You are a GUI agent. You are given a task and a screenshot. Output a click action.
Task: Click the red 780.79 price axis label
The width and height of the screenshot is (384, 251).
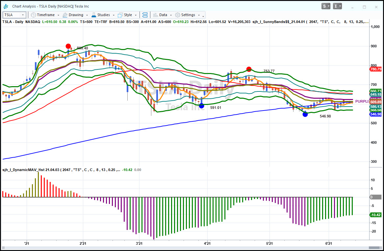[375, 69]
